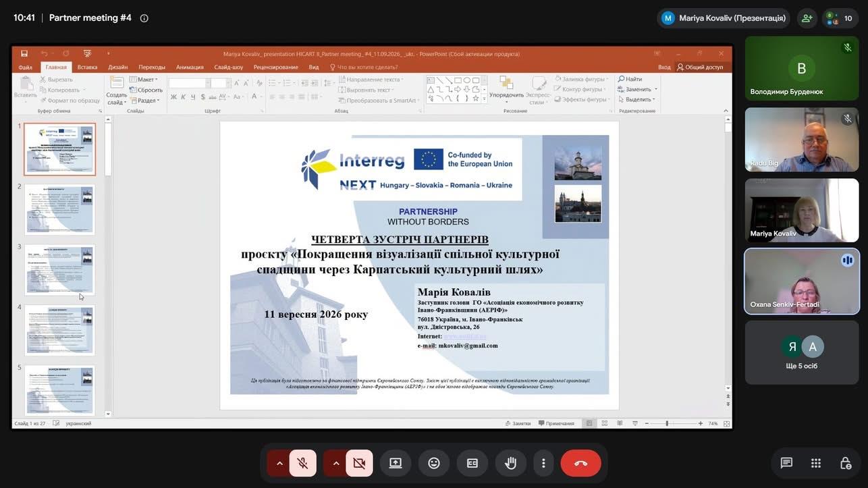Click Примечания comments button in status bar
This screenshot has width=868, height=488.
point(556,423)
